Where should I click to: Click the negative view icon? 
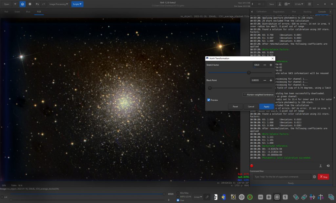[216, 197]
